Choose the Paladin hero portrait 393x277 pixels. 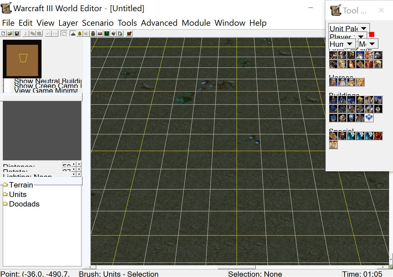tap(333, 82)
